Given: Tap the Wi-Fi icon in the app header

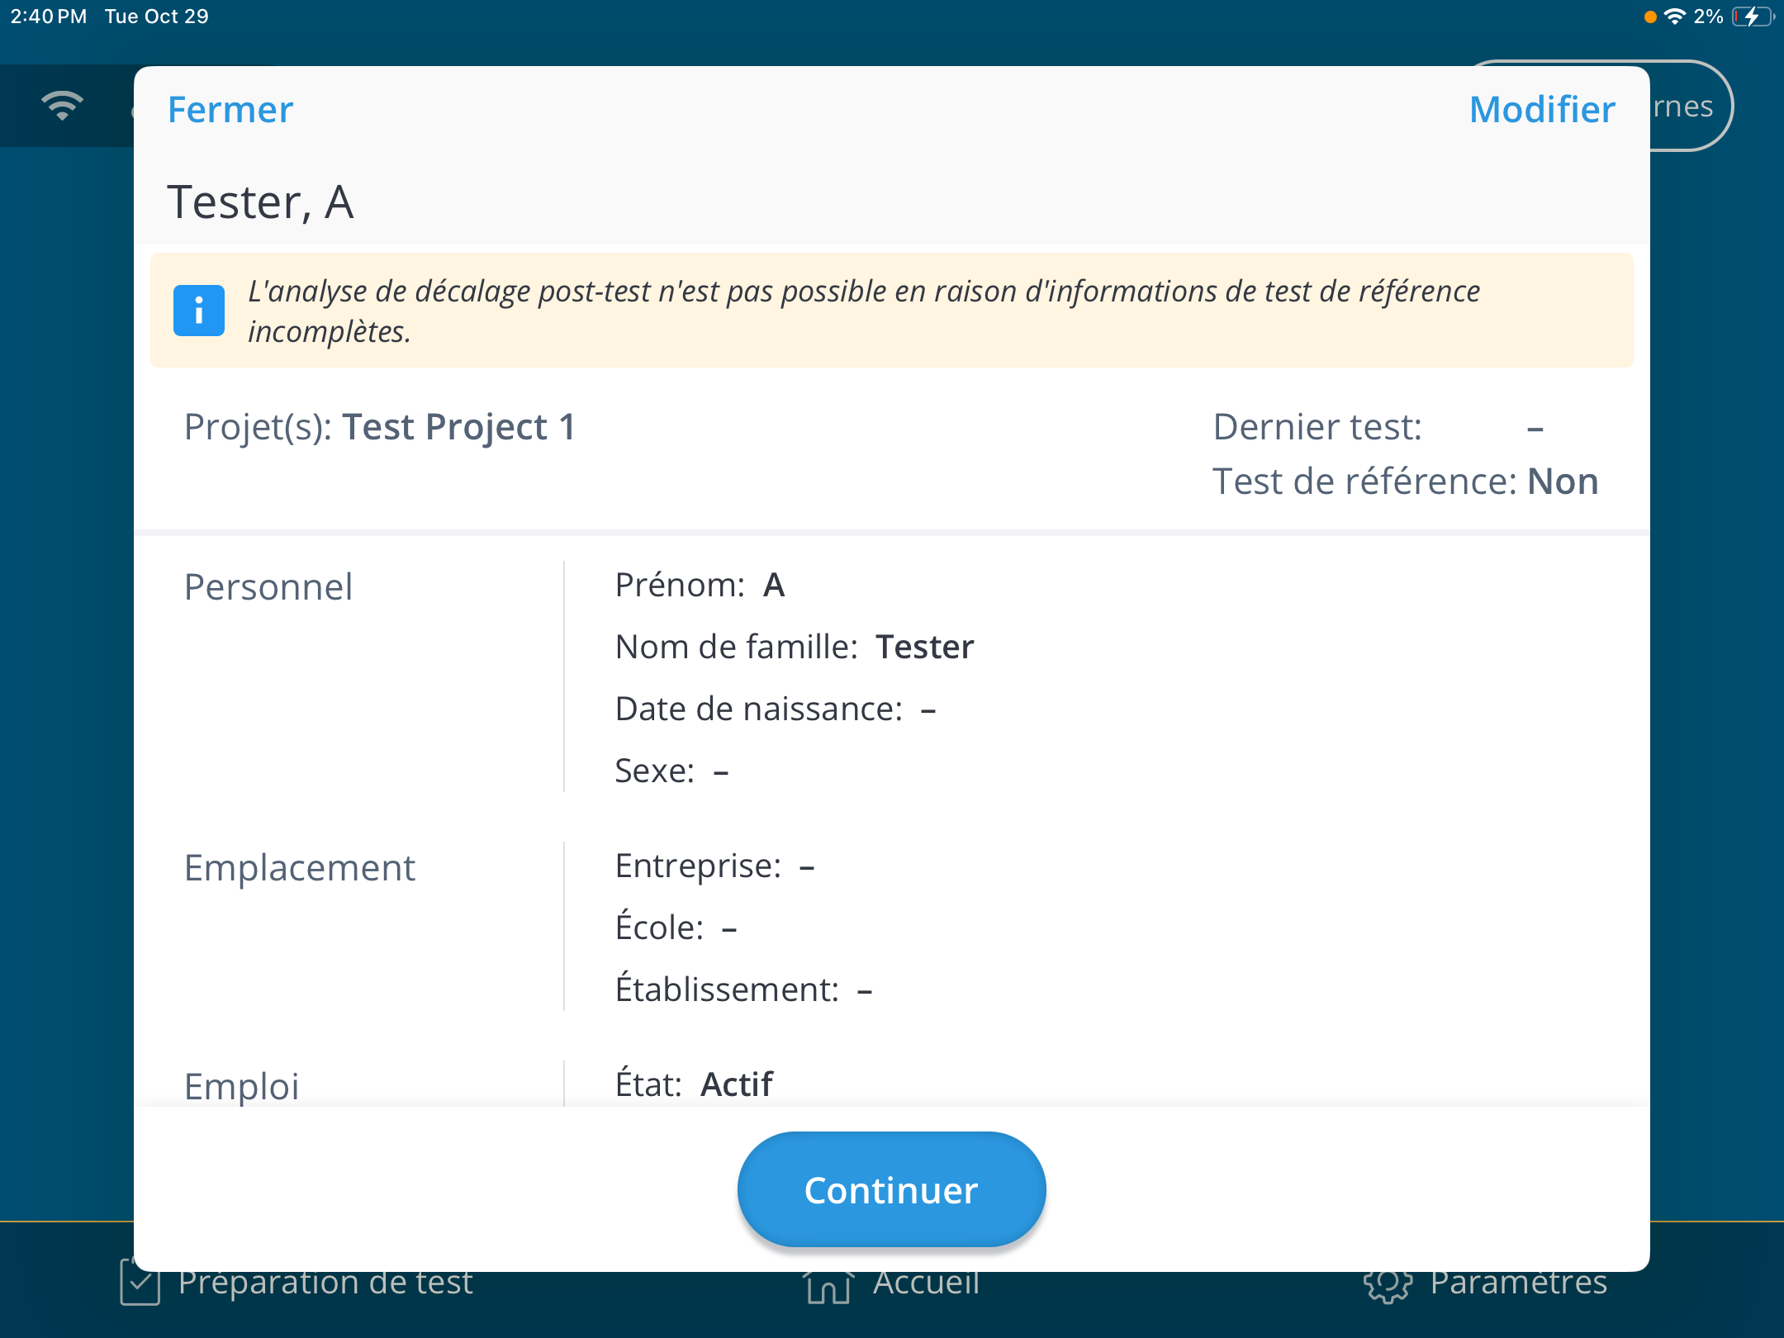Looking at the screenshot, I should point(63,107).
